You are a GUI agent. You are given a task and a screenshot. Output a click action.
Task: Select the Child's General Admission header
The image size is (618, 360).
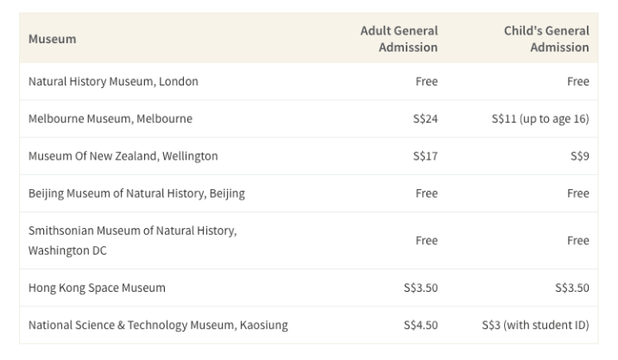546,39
